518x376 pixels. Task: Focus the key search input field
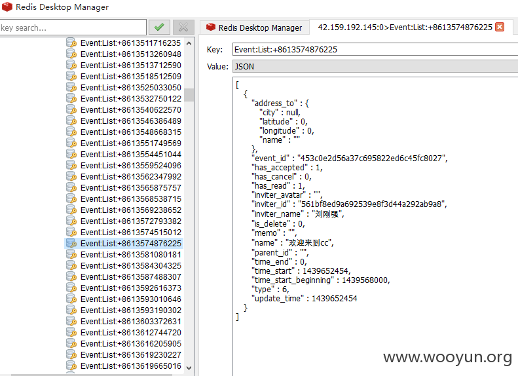(73, 28)
